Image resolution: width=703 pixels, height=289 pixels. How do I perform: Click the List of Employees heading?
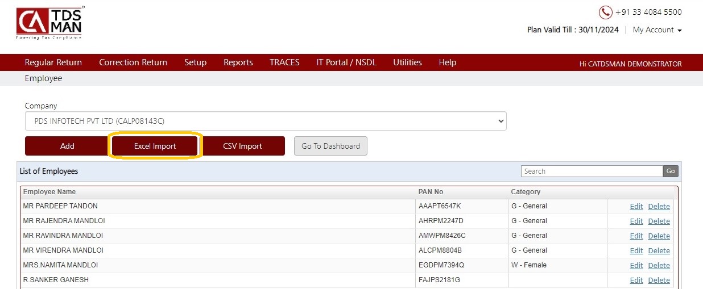point(49,171)
